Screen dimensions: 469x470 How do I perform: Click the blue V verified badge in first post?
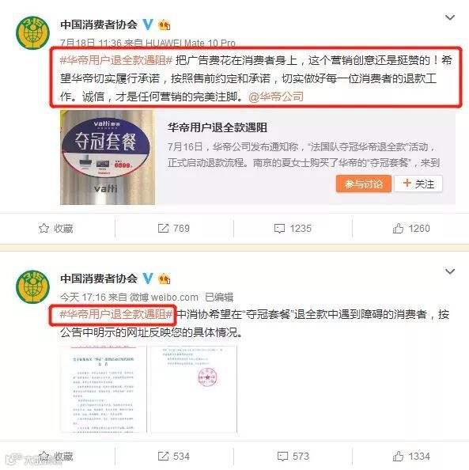point(147,25)
